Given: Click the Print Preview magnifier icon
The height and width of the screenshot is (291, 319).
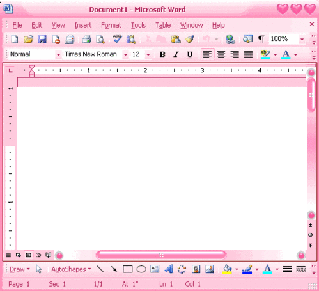Looking at the screenshot, I should pyautogui.click(x=100, y=40).
